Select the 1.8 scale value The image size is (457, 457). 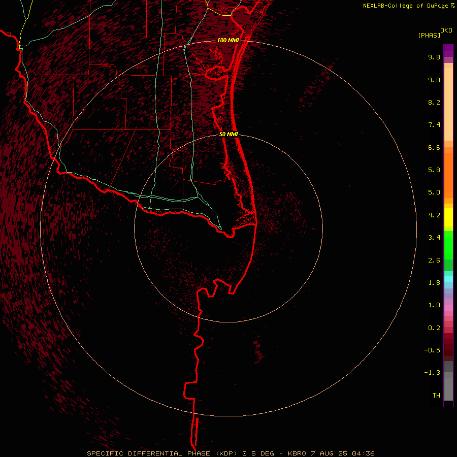click(x=434, y=282)
